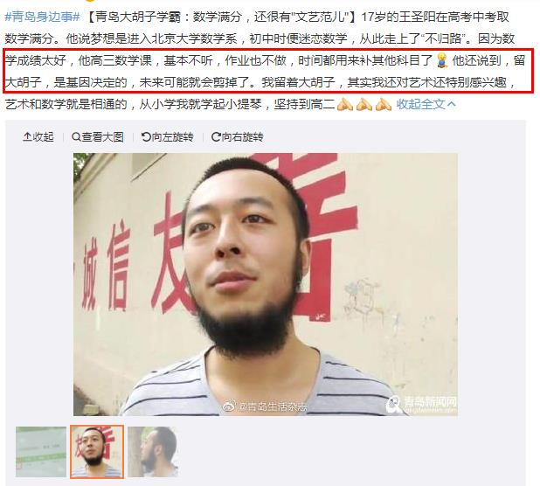Click the upward arrow icon beside 收起
Viewport: 540px width, 486px height.
tap(27, 137)
